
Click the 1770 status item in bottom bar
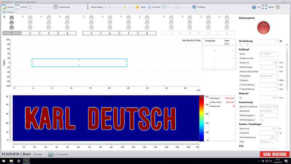(58, 154)
